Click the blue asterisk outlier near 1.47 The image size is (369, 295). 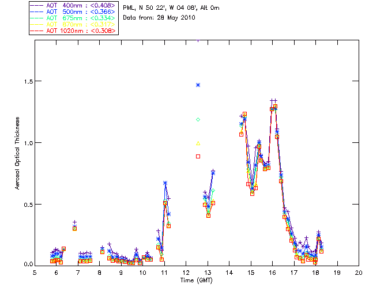coord(198,85)
